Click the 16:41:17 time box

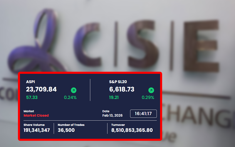pos(143,114)
